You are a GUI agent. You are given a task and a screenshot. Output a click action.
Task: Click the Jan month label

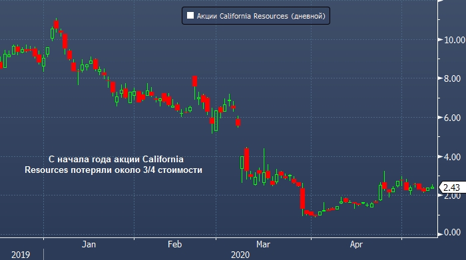point(89,244)
